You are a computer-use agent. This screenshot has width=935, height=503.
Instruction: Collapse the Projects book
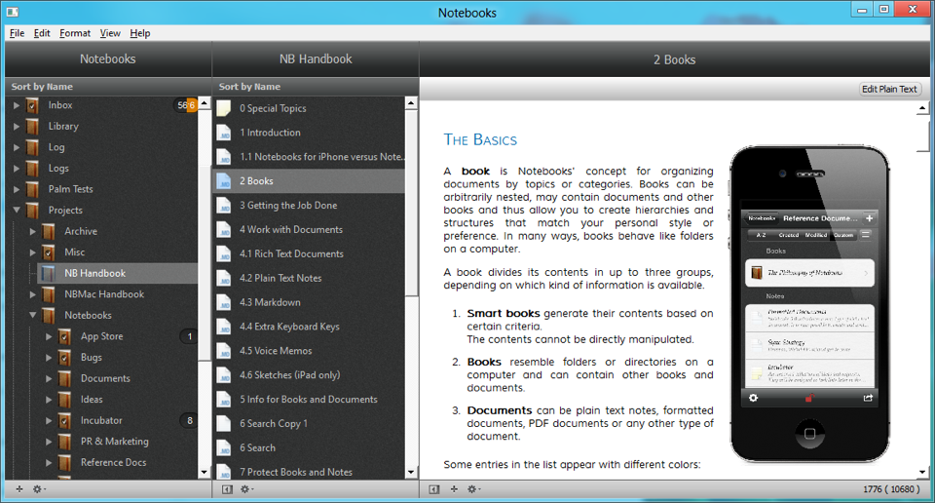(17, 210)
